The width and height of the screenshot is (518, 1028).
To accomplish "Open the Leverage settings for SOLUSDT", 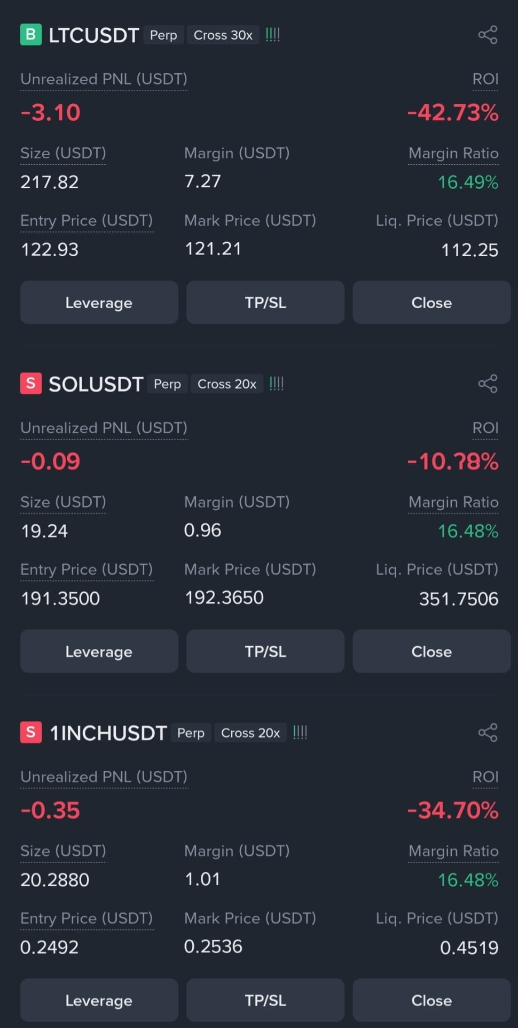I will [x=99, y=651].
